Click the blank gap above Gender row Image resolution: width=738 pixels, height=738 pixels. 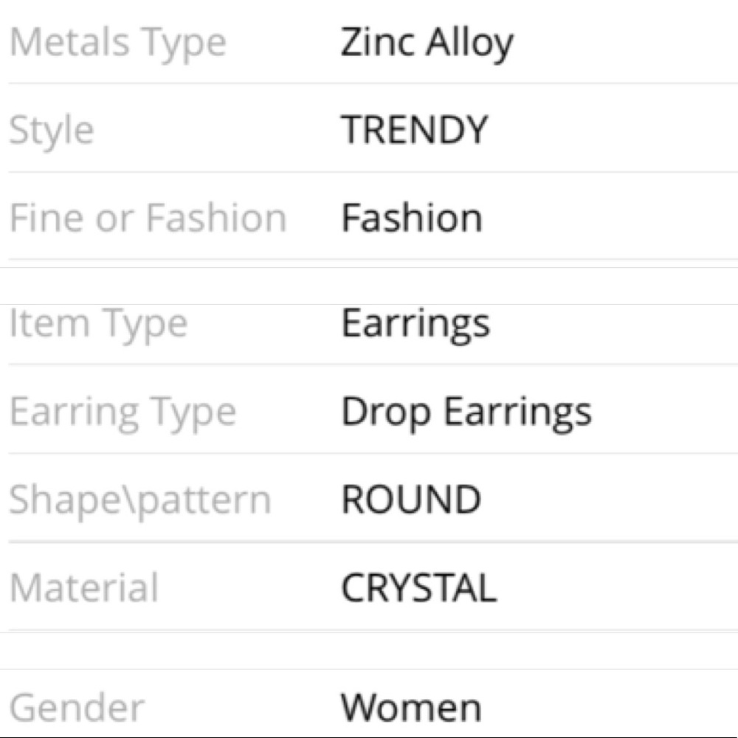point(369,651)
